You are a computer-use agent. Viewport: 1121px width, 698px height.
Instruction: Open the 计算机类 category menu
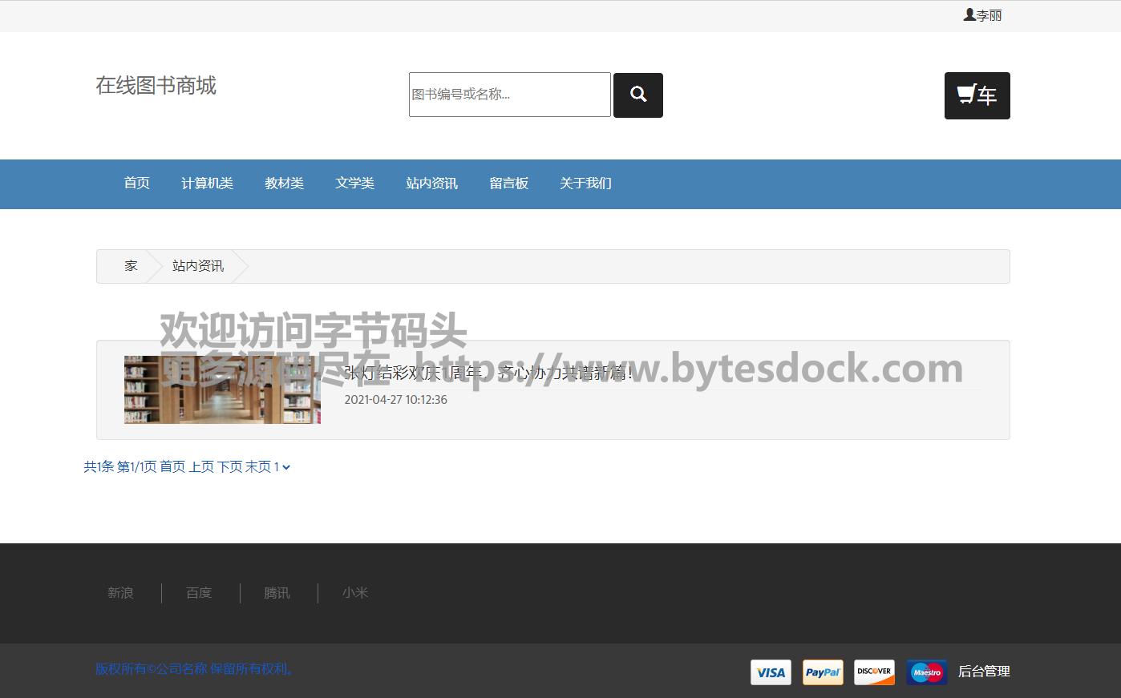207,184
